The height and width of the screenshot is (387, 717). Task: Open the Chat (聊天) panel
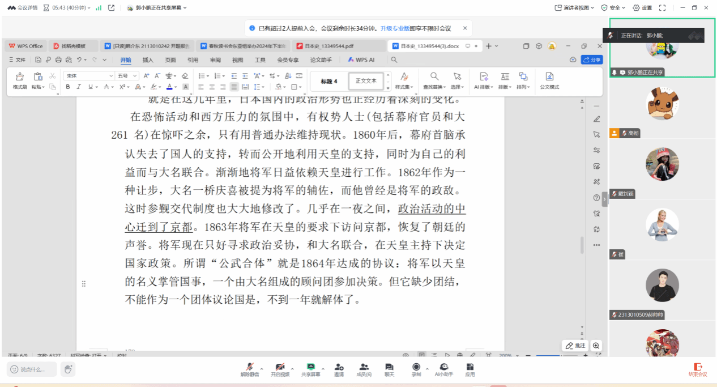tap(389, 369)
